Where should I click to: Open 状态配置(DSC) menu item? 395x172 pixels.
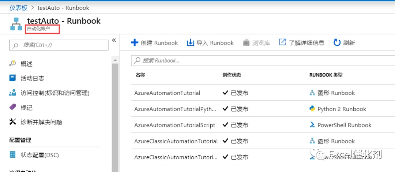pos(39,155)
